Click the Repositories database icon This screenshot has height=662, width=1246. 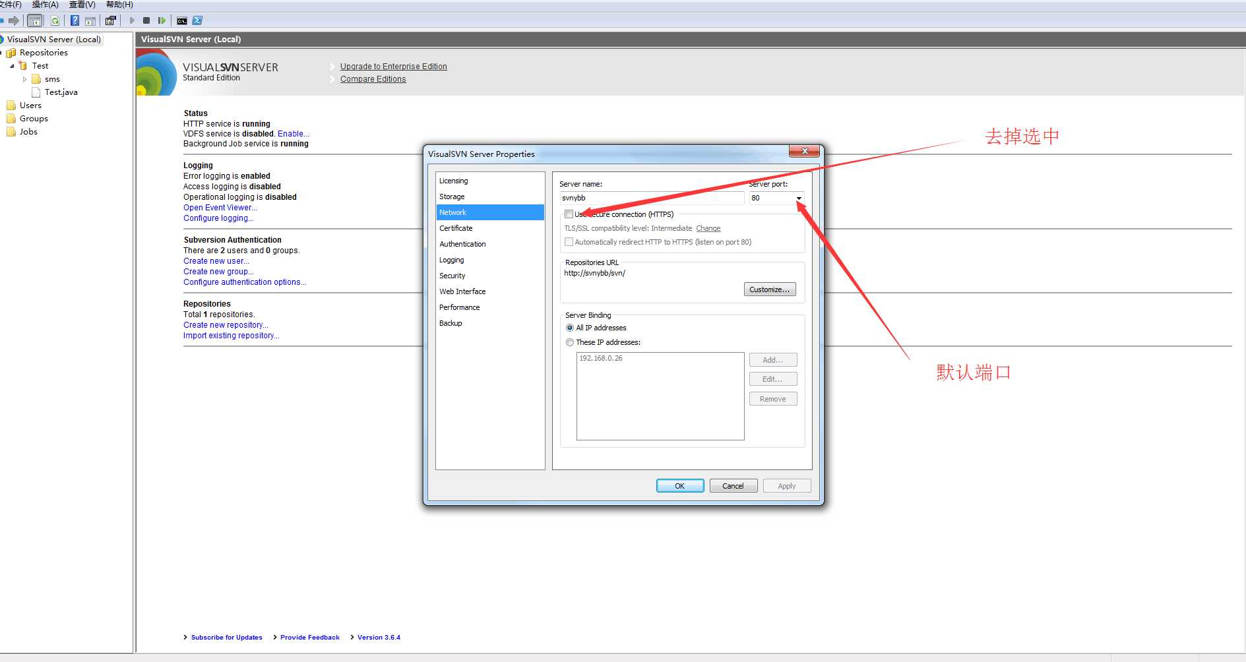pos(11,53)
